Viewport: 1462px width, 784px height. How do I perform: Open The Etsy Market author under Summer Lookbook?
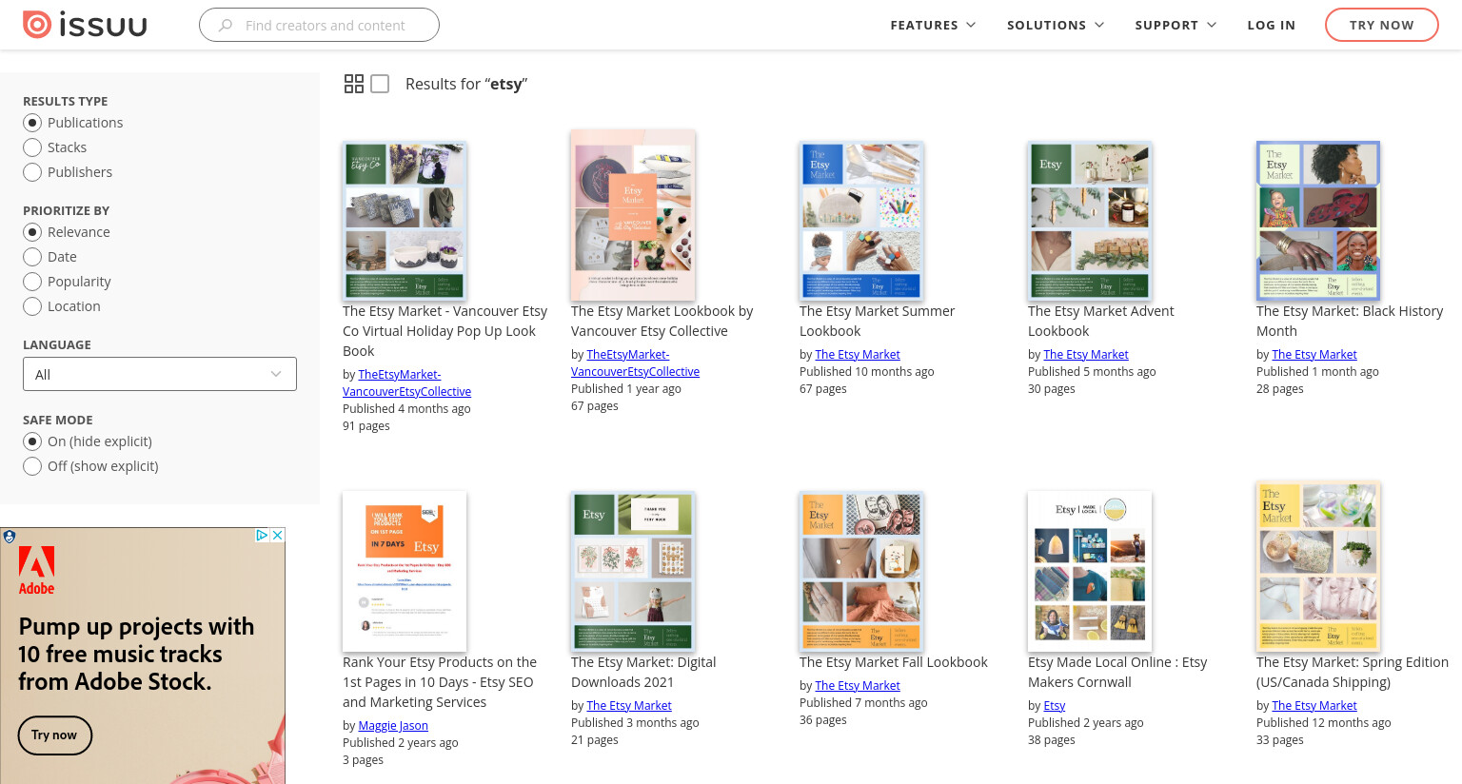858,354
